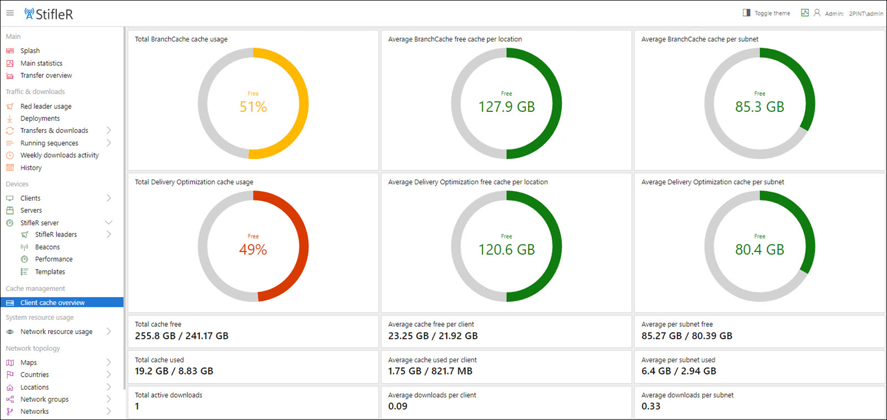887x420 pixels.
Task: Expand the Clients submenu chevron
Action: [109, 198]
